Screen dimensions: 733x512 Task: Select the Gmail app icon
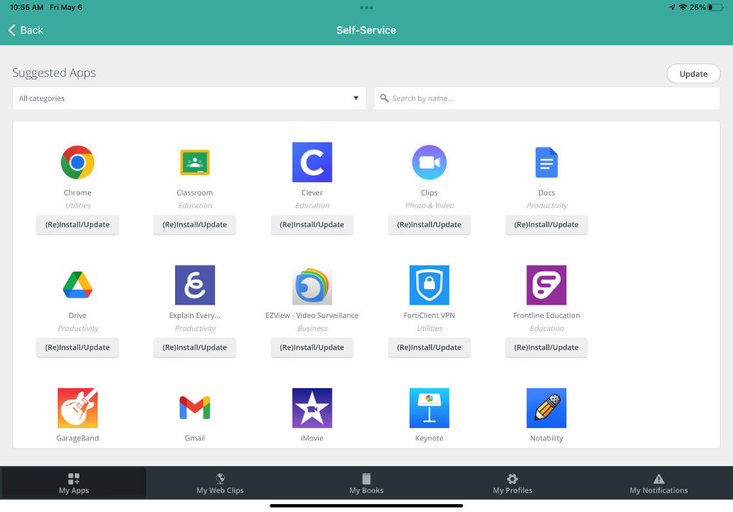click(x=195, y=408)
